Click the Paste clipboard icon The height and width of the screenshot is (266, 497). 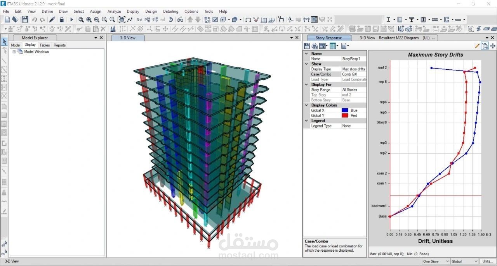tap(96, 29)
